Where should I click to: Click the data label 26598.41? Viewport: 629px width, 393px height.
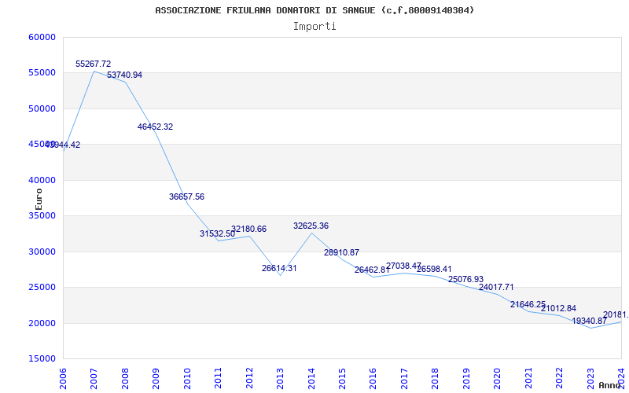(434, 269)
